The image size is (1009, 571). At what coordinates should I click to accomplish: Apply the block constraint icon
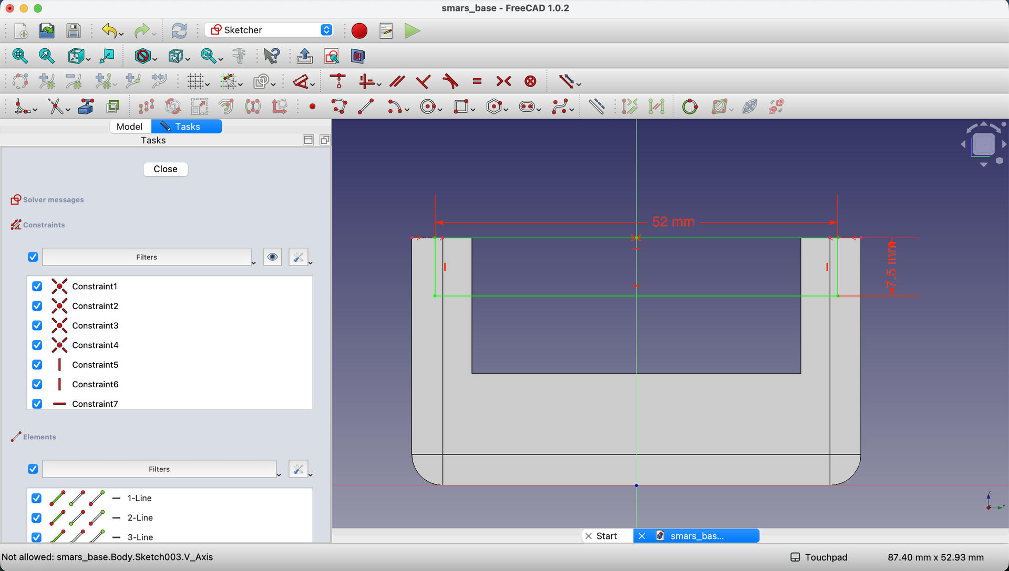point(531,81)
